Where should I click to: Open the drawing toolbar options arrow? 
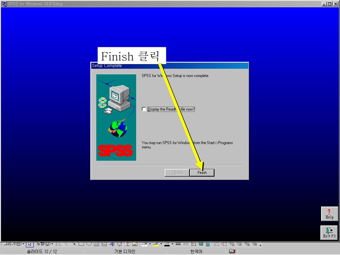(x=261, y=245)
